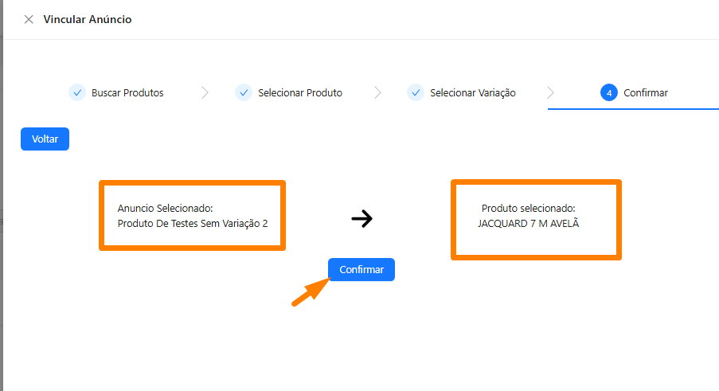Click the Selecionar Variação checkmark icon
719x391 pixels.
tap(416, 92)
